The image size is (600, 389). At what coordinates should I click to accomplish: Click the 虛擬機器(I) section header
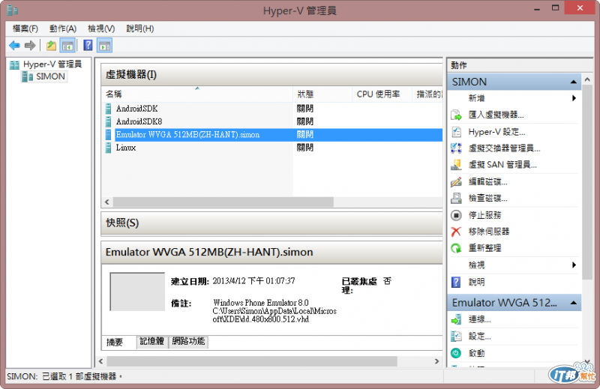(x=271, y=75)
